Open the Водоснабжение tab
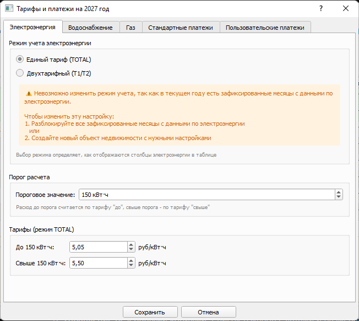This screenshot has width=359, height=321. (x=91, y=28)
